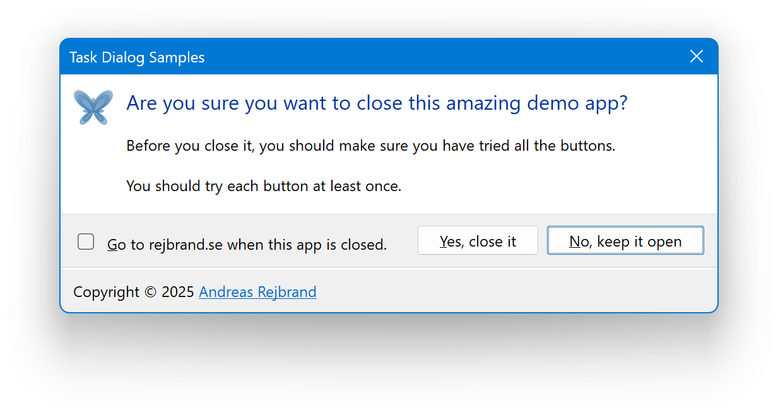Screen dimensions: 778x408
Task: Click the separator line above the copyright footer
Action: [x=389, y=268]
